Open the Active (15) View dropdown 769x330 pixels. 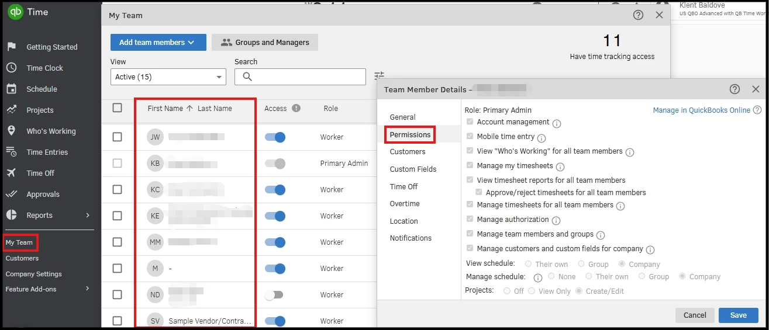pos(168,77)
